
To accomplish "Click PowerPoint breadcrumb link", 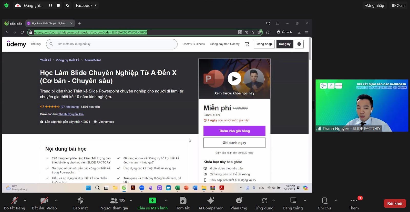I will coord(93,60).
